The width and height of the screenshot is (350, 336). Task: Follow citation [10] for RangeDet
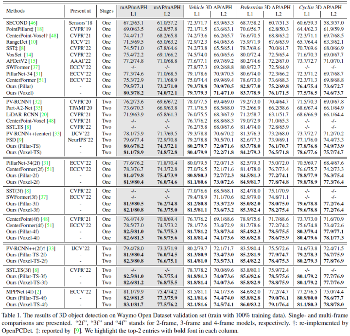tap(33, 42)
